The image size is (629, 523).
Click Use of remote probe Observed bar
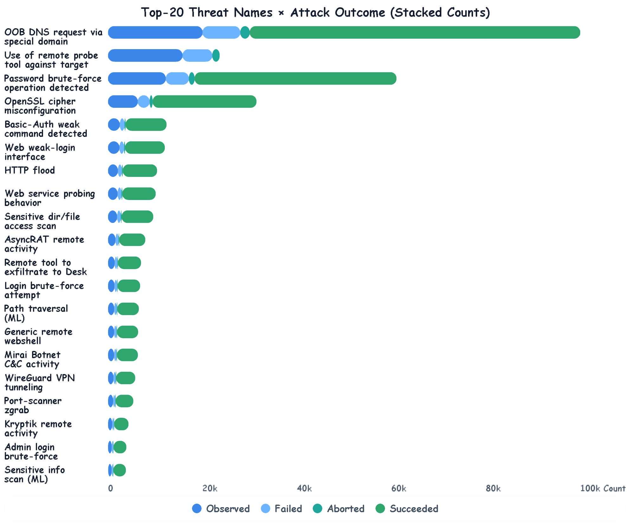point(145,55)
